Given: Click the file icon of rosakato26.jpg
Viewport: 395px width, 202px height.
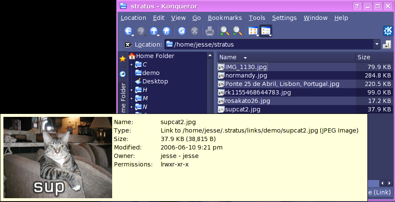Looking at the screenshot, I should click(221, 101).
